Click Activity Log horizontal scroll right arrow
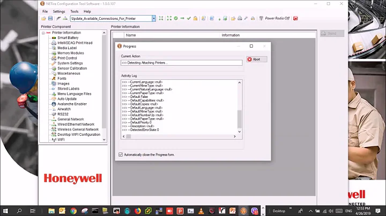 (235, 136)
